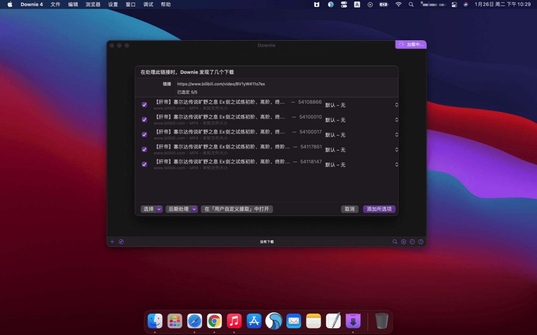
Task: Open the browser compass icon in Downie
Action: [121, 242]
